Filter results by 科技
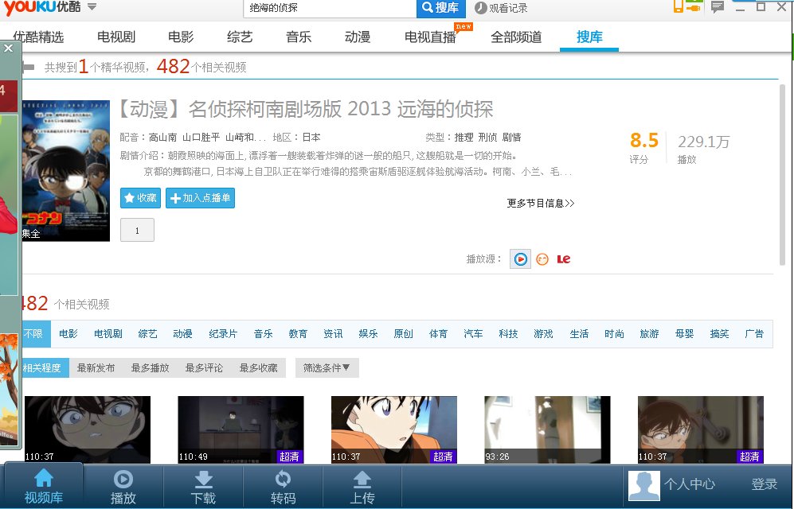Image resolution: width=794 pixels, height=509 pixels. tap(508, 333)
